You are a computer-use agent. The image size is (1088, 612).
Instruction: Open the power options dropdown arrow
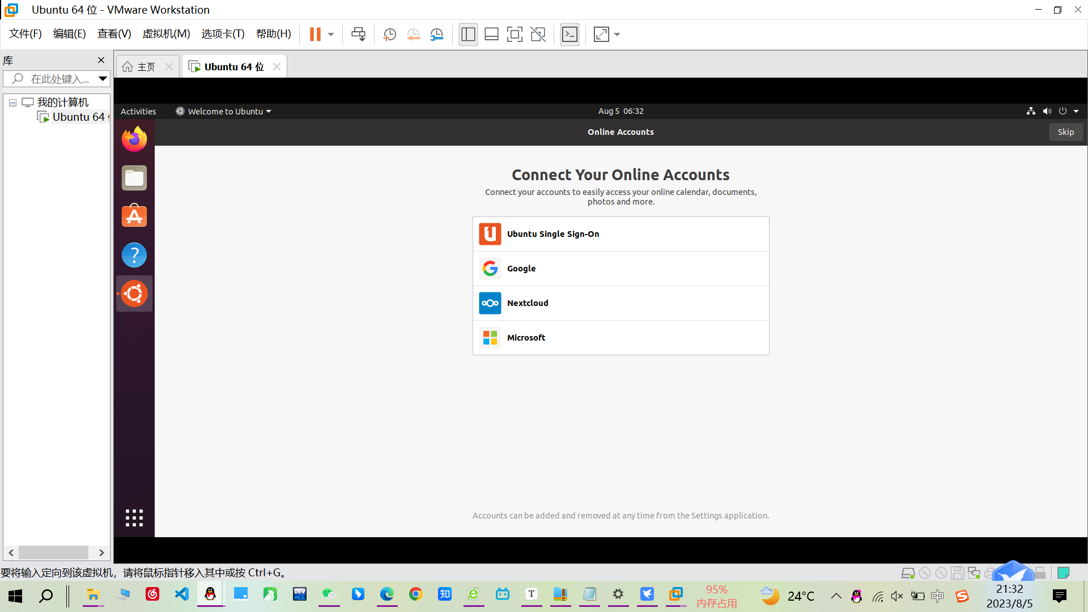tap(331, 35)
